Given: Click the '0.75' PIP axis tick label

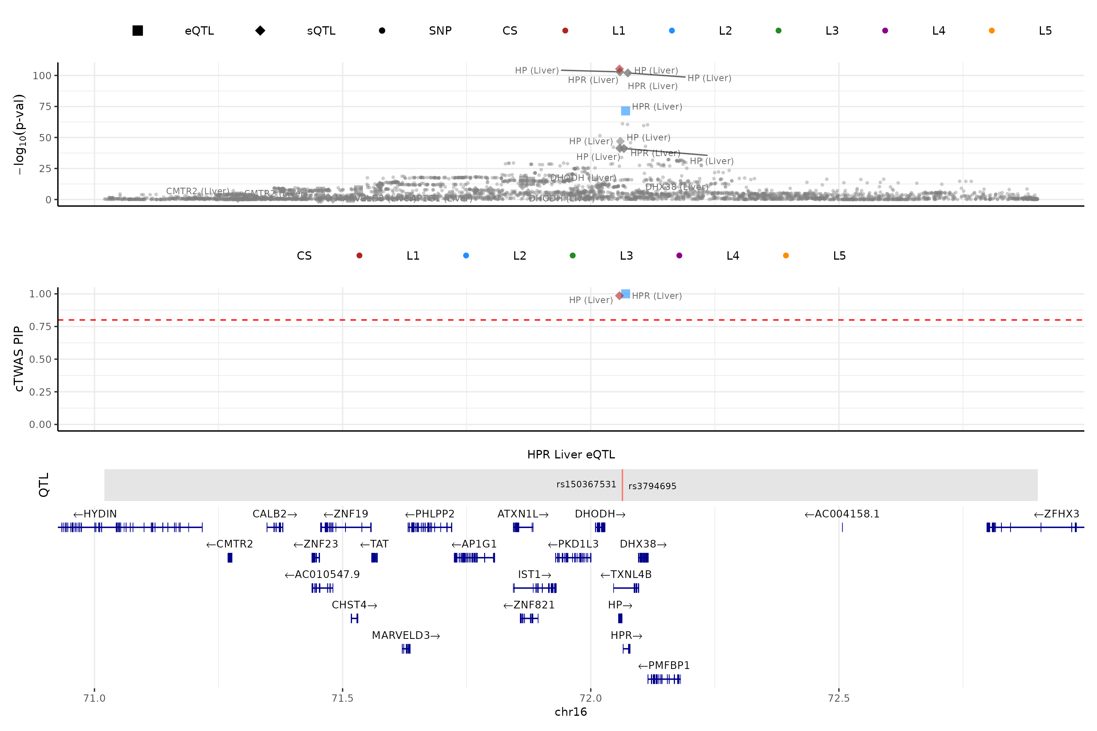Looking at the screenshot, I should pos(40,326).
